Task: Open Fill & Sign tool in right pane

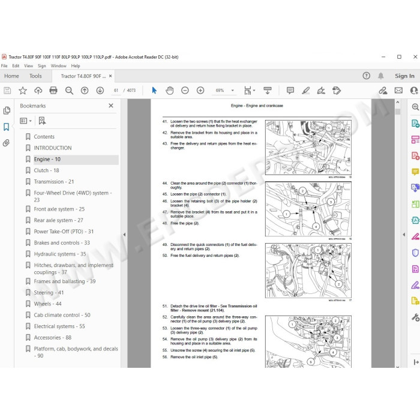Action: click(x=415, y=285)
